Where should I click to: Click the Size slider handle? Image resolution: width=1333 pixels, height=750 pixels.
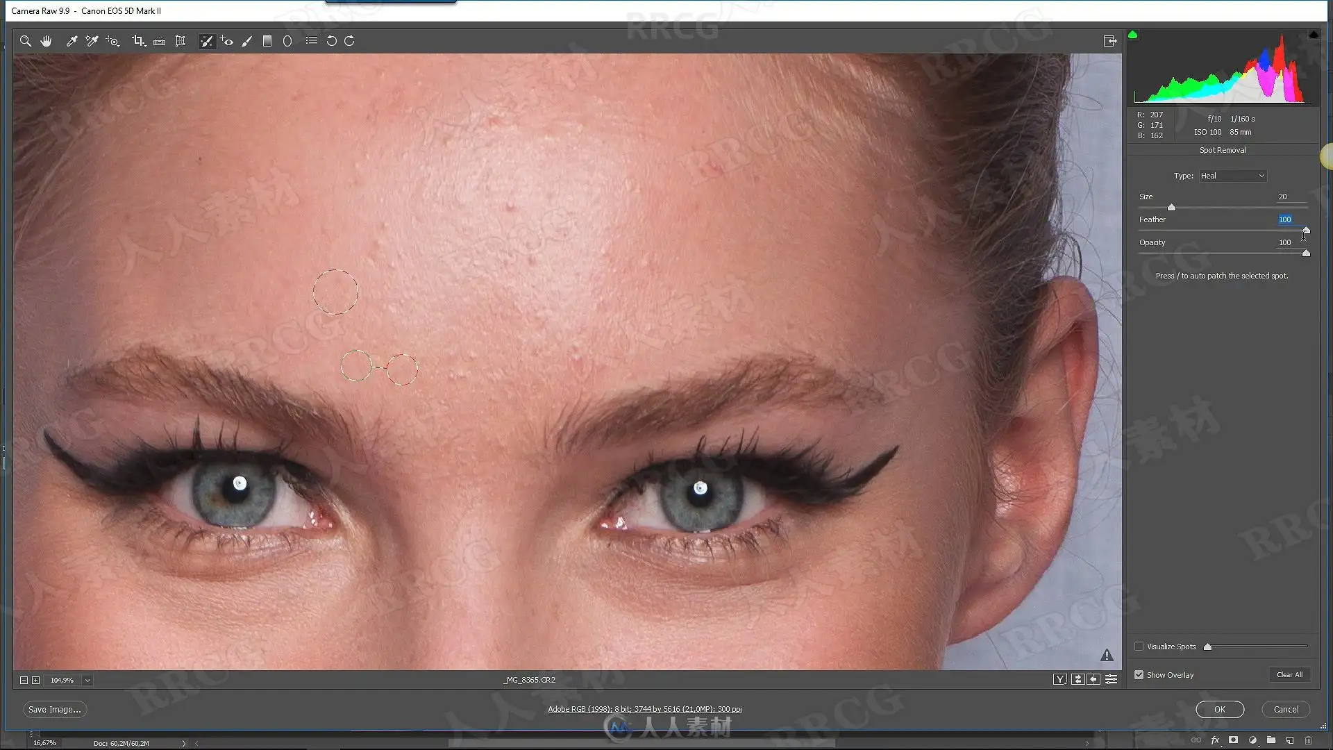point(1171,208)
